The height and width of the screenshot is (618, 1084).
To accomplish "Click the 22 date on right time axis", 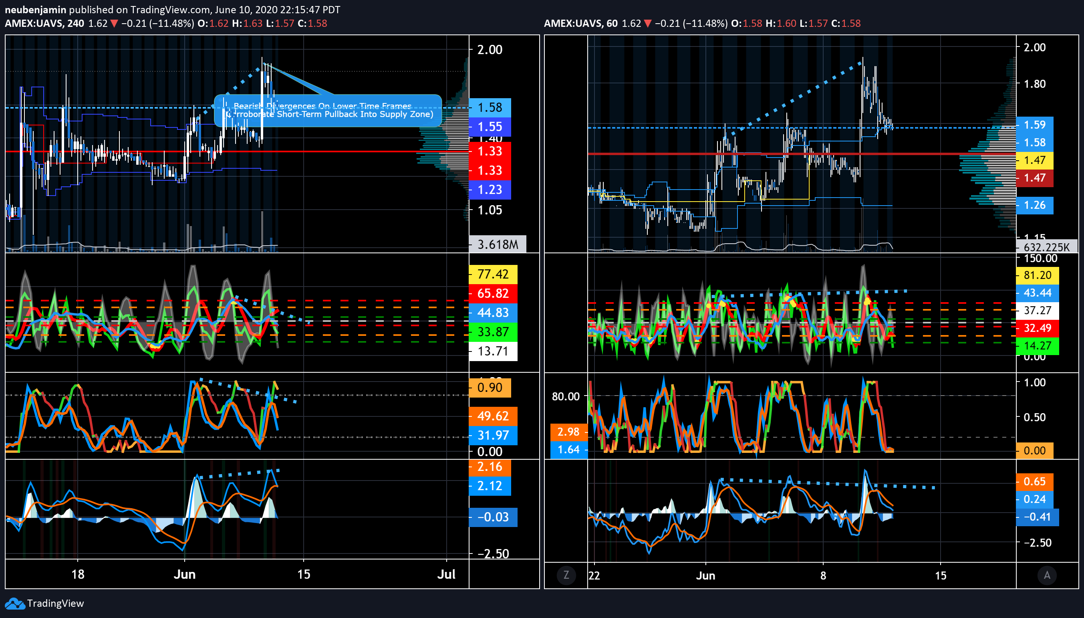I will 594,576.
